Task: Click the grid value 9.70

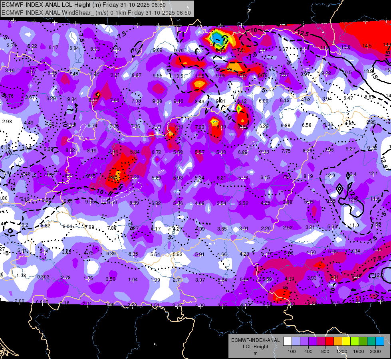Action: point(179,51)
